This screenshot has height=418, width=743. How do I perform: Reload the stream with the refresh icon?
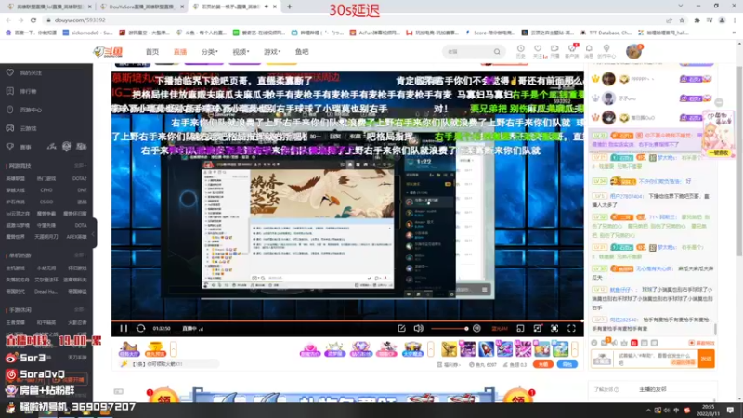pyautogui.click(x=141, y=328)
